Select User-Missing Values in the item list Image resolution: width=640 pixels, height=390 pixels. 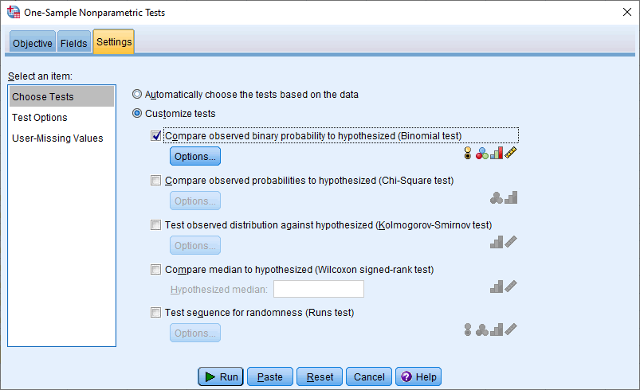click(x=57, y=138)
